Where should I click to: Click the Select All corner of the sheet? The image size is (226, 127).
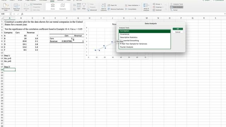pyautogui.click(x=2, y=18)
